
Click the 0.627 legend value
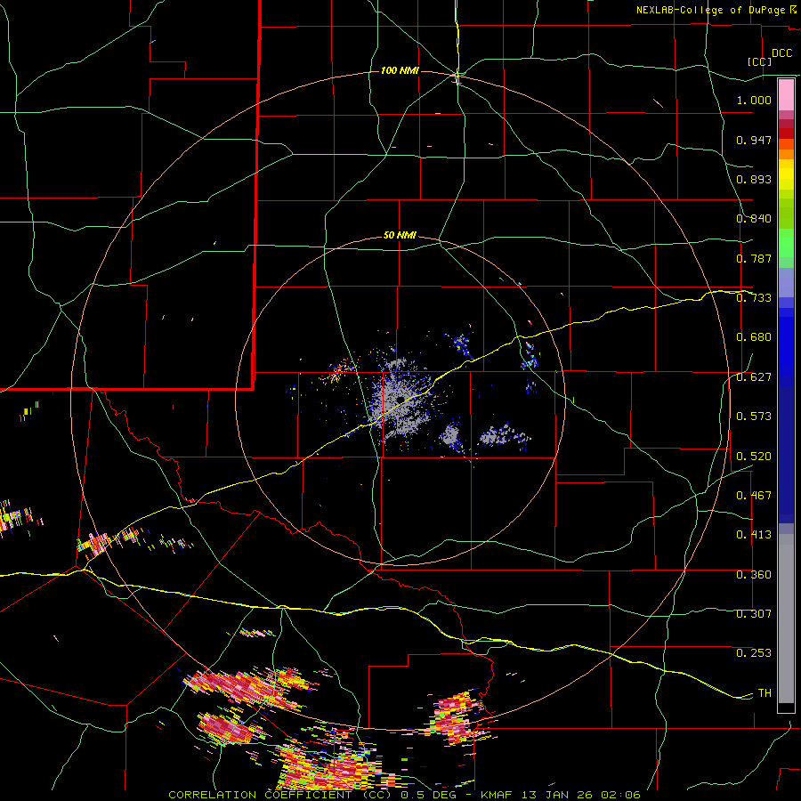(x=754, y=377)
